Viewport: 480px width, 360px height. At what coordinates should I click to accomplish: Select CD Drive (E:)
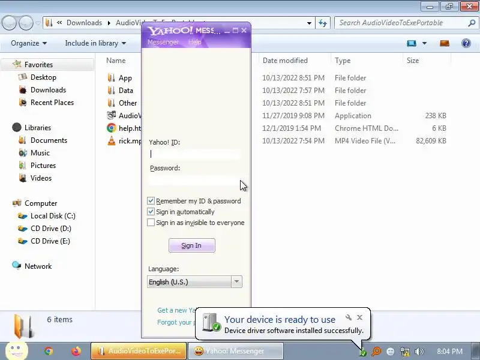click(x=50, y=241)
